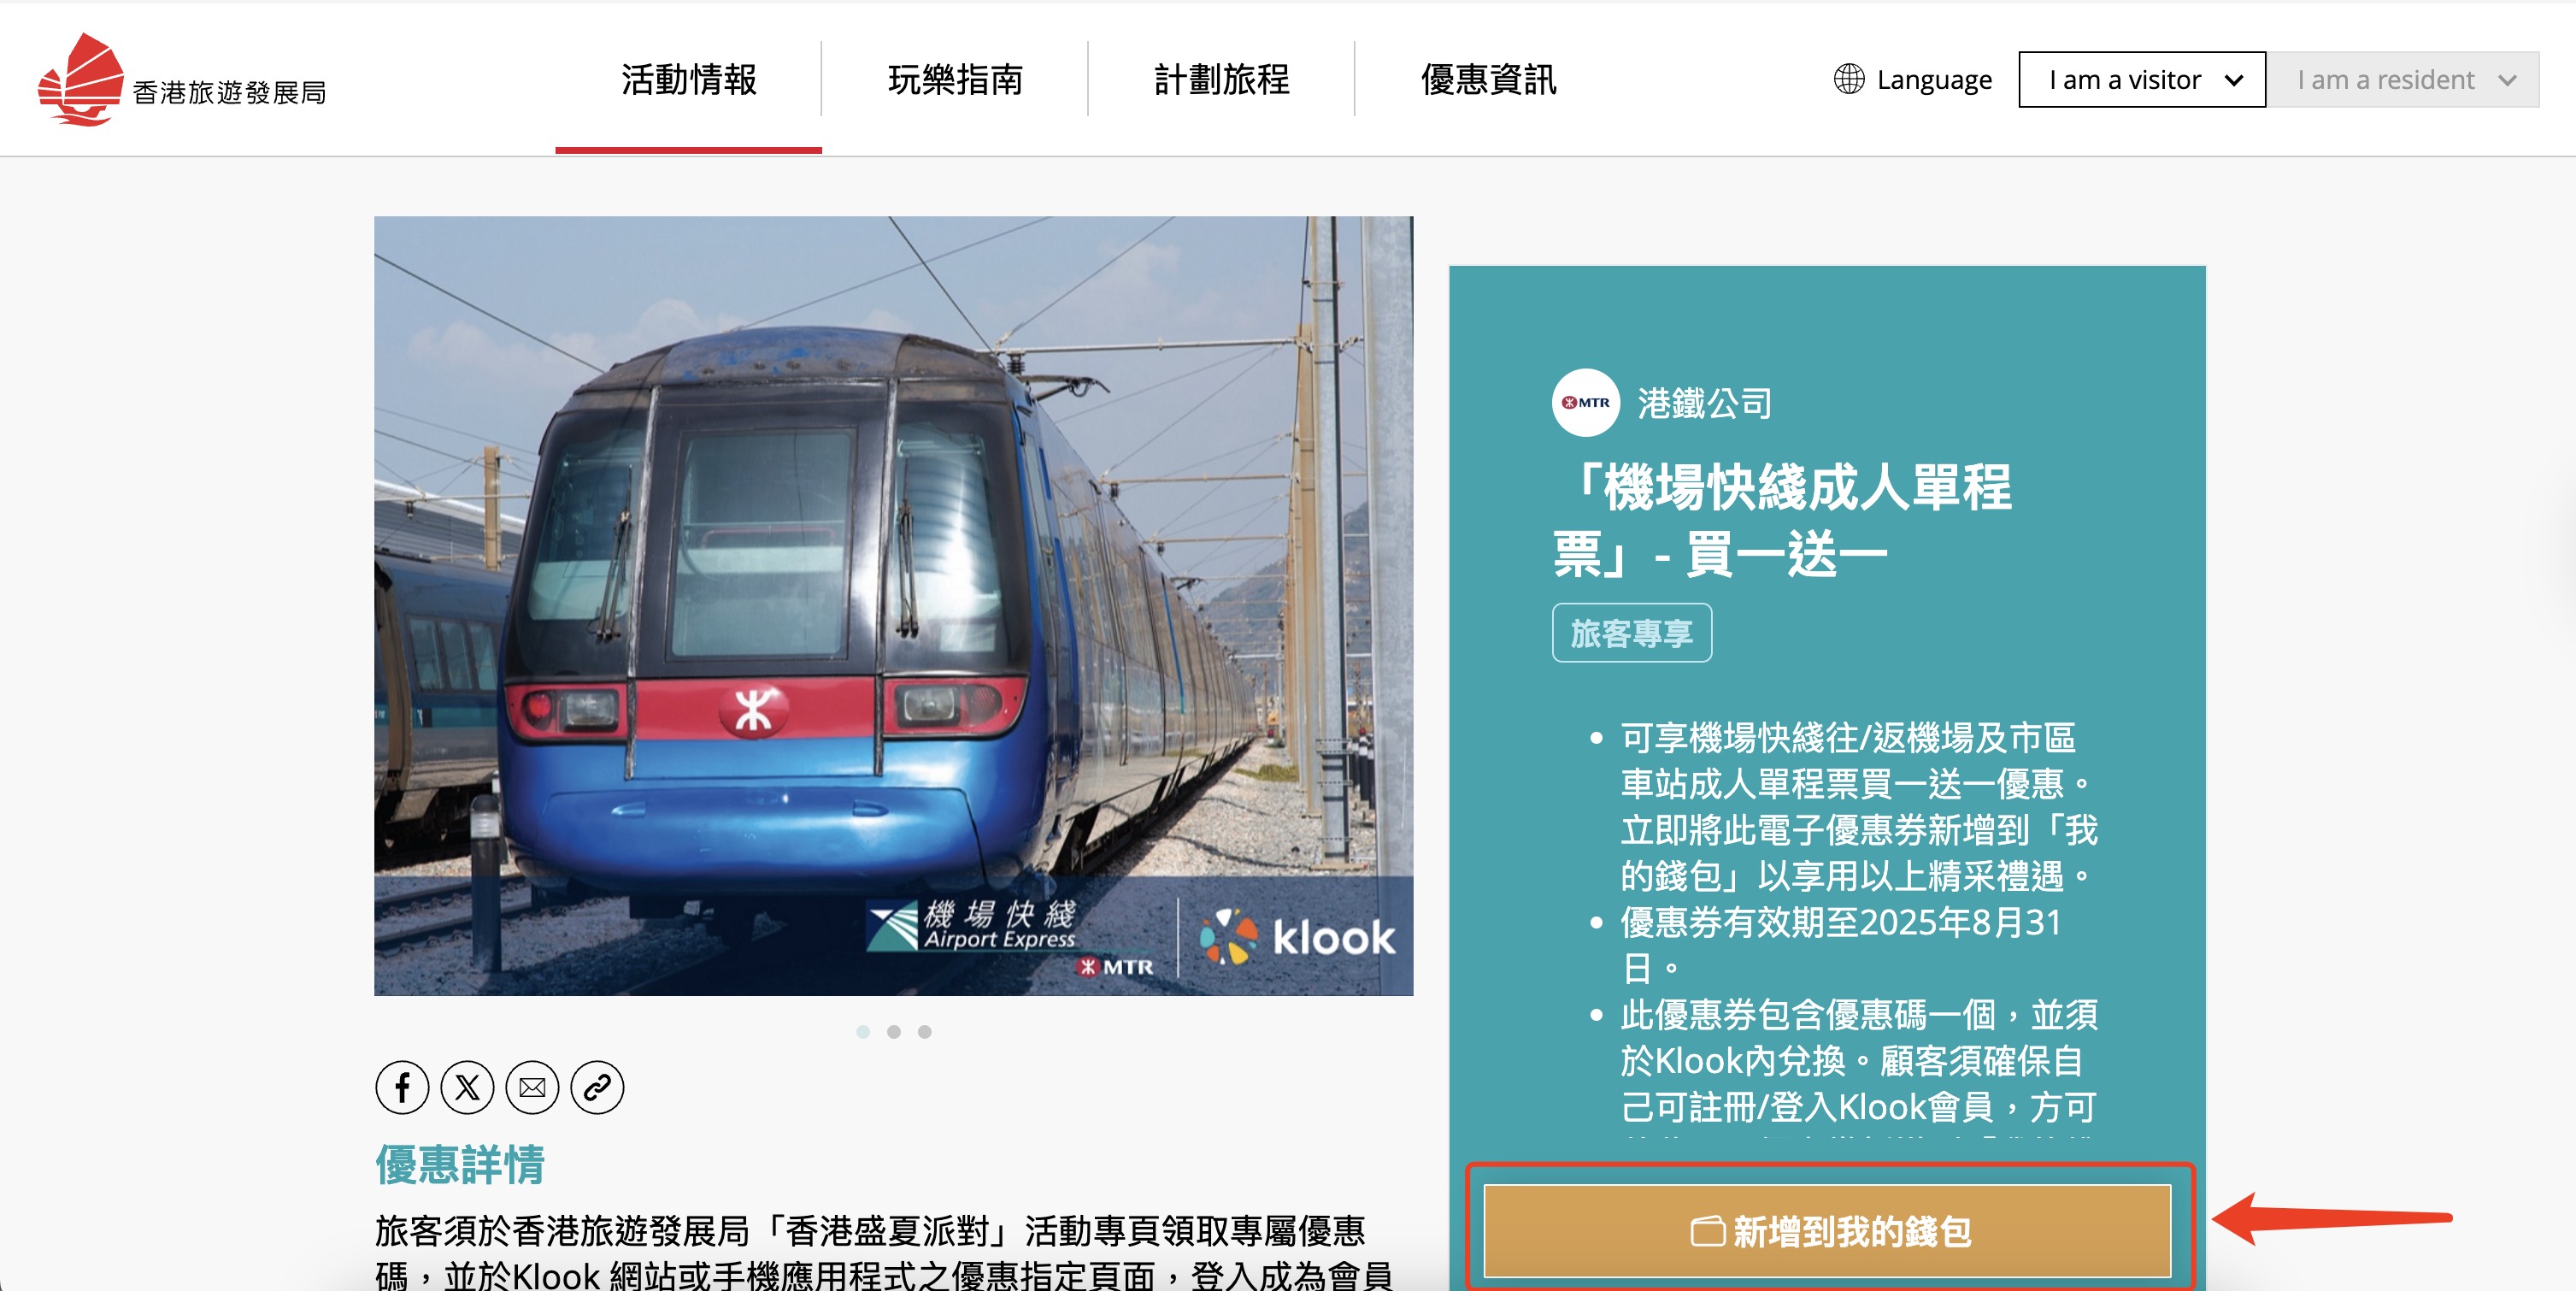Show the third carousel slide dot

[925, 1031]
